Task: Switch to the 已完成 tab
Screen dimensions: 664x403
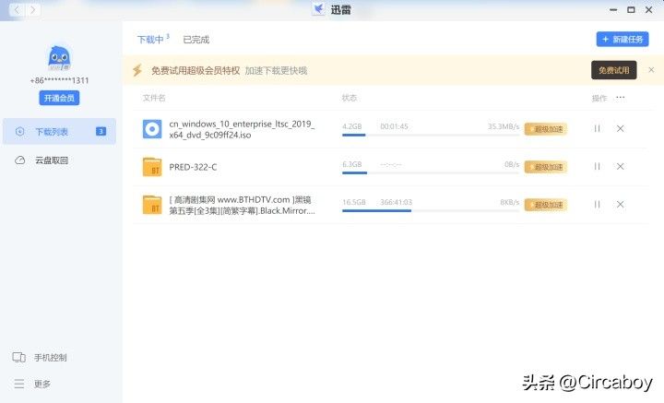Action: click(x=196, y=40)
